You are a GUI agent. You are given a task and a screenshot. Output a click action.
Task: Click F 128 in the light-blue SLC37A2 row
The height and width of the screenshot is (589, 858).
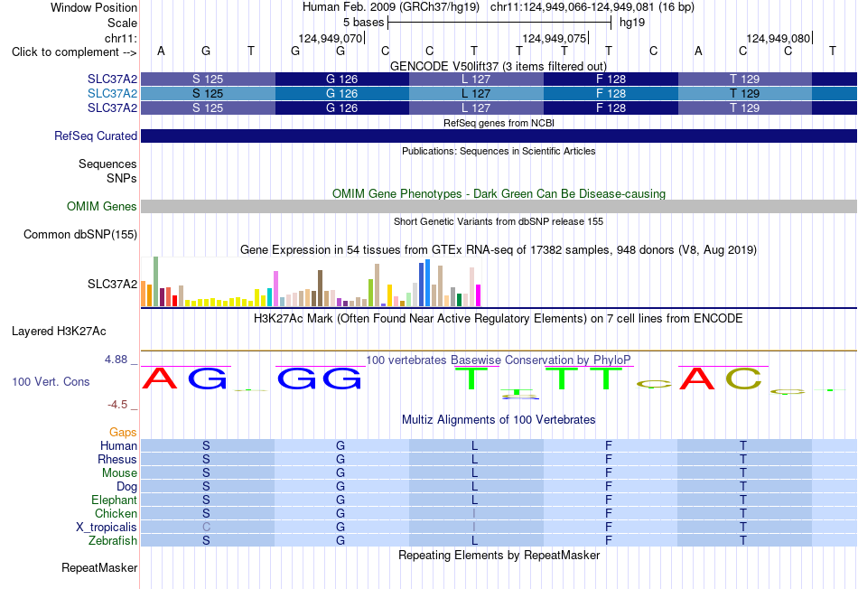pos(611,94)
